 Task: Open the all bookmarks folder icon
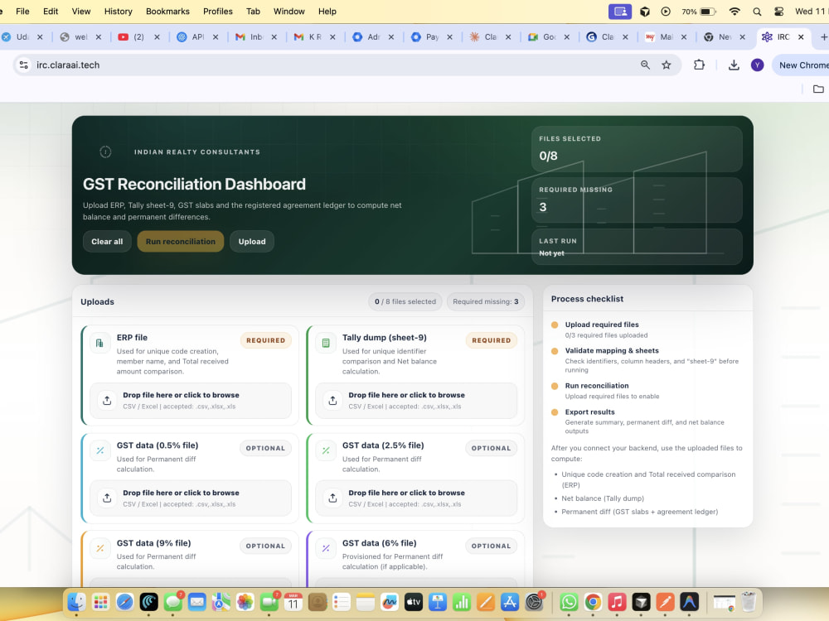point(818,89)
